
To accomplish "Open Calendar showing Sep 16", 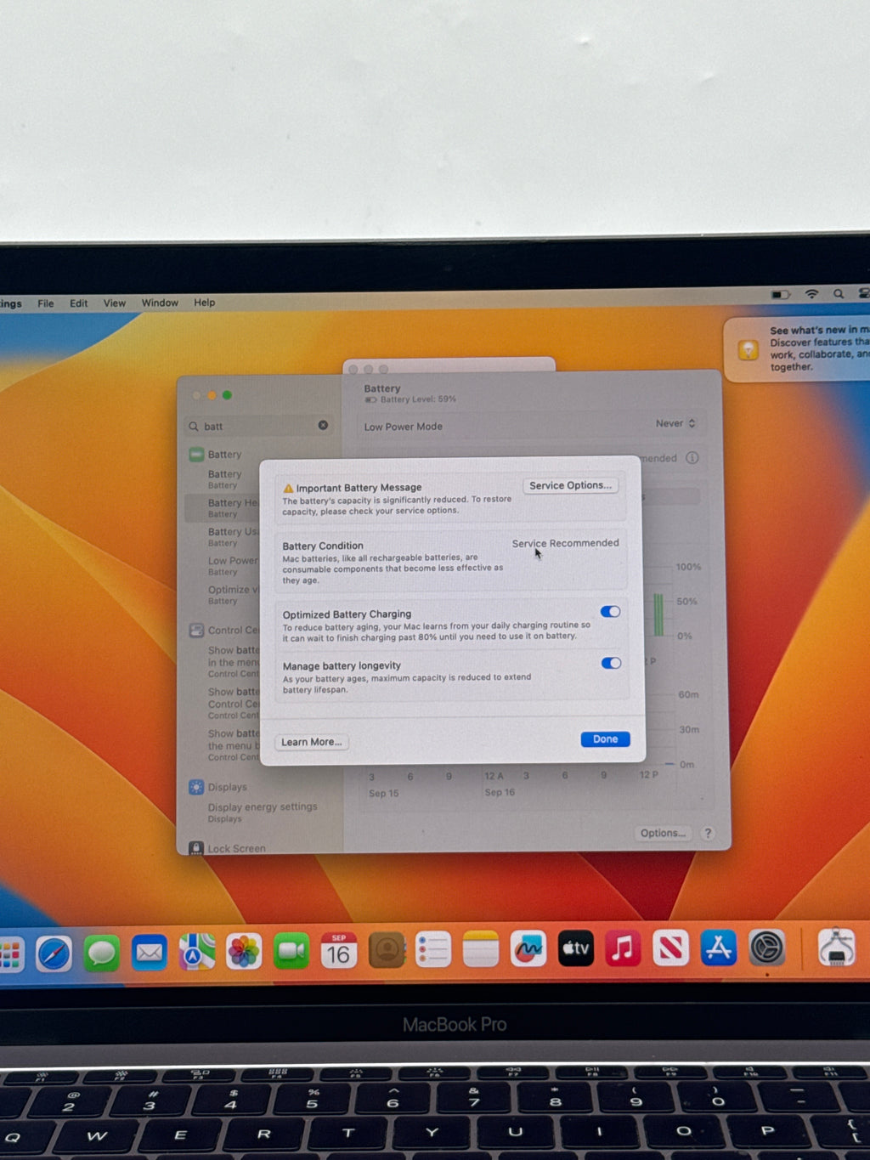I will [x=338, y=951].
